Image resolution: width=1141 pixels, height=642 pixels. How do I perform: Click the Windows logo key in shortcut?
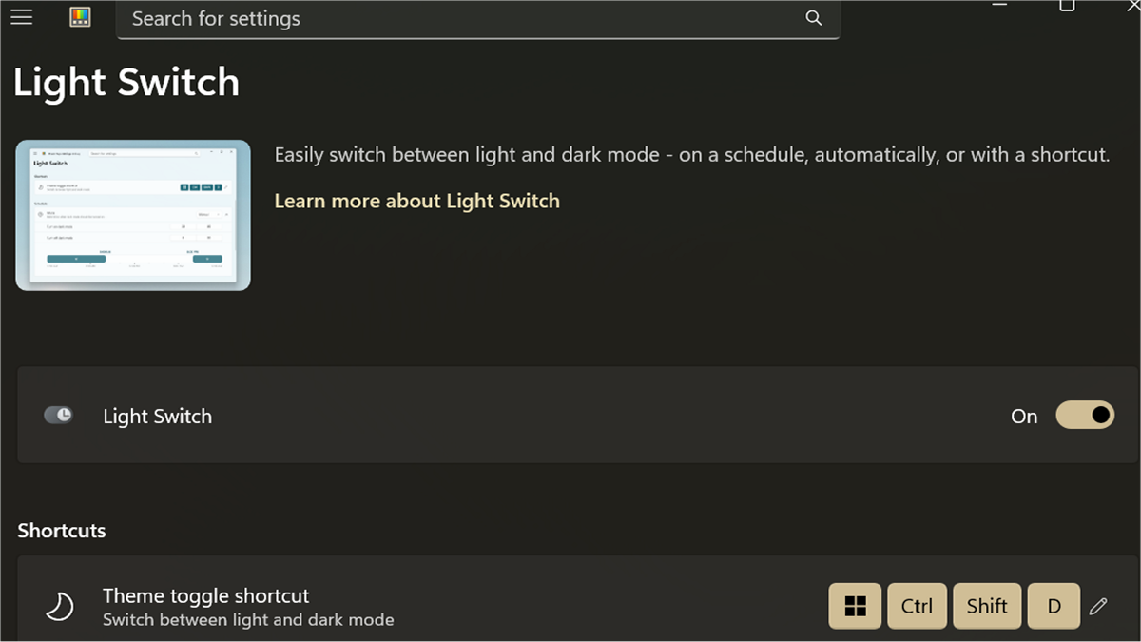(x=855, y=606)
